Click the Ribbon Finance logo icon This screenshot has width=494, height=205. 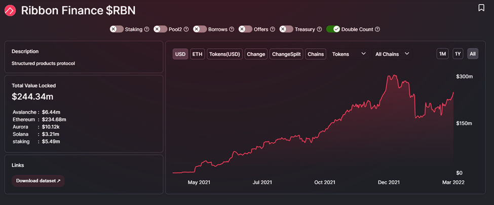pos(10,10)
